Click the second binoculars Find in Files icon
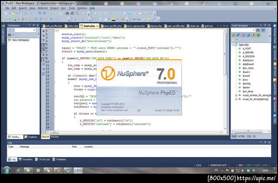This screenshot has height=183, width=278. pyautogui.click(x=72, y=13)
